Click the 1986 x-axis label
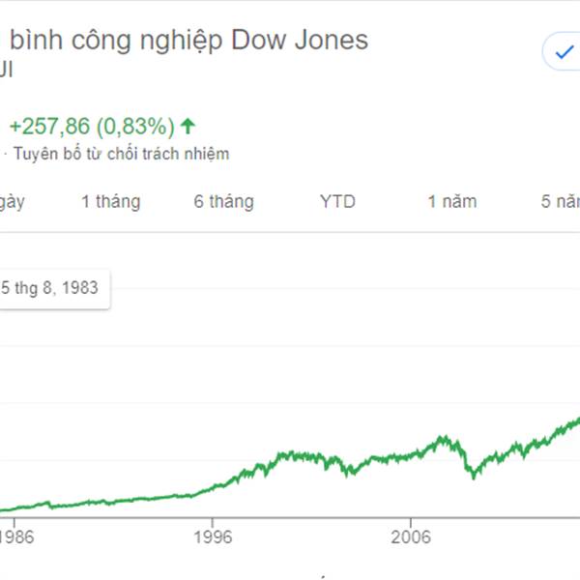Viewport: 580px width, 580px height. (x=16, y=537)
